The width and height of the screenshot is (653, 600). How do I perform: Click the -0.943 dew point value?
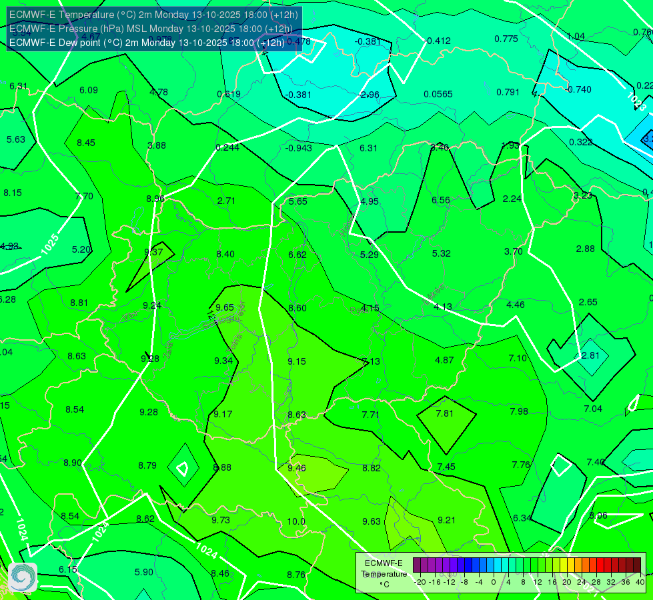point(299,148)
